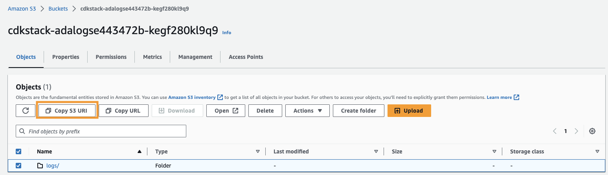Viewport: 608px width, 175px height.
Task: Click the search magnifier icon
Action: [22, 131]
